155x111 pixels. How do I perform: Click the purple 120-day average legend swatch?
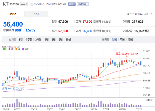tap(23, 49)
